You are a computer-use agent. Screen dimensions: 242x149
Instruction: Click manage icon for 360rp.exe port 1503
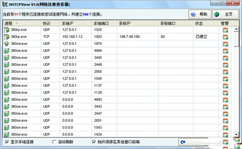tap(225, 37)
